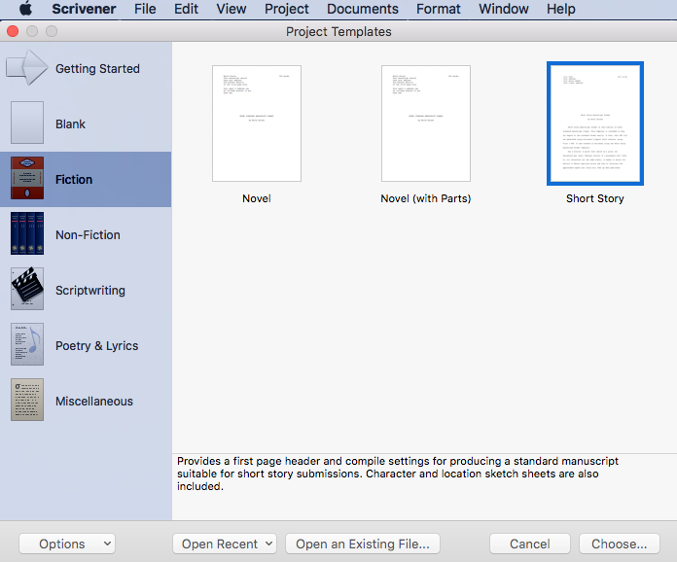Open the Options dropdown
Image resolution: width=677 pixels, height=562 pixels.
point(67,544)
